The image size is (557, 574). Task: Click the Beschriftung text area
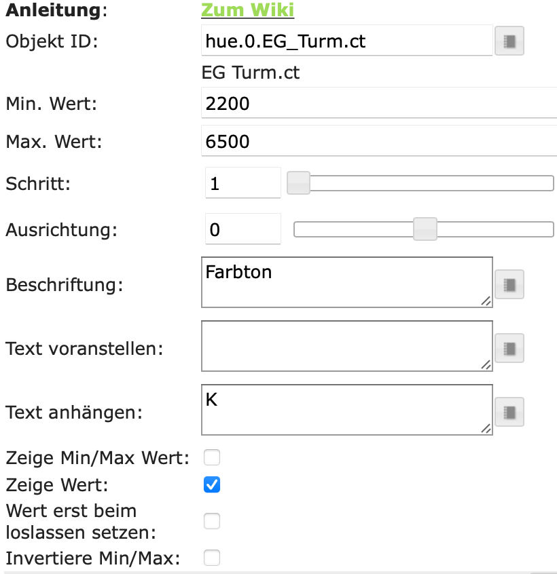click(346, 282)
